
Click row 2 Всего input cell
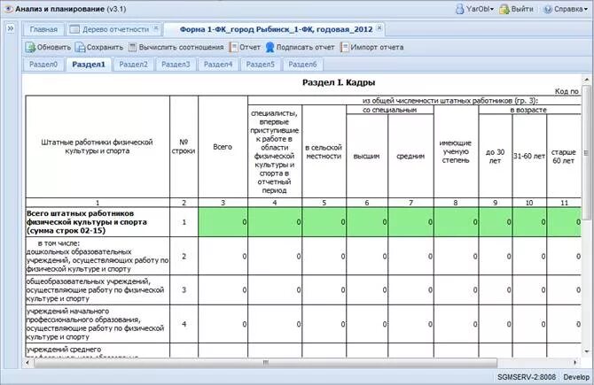pyautogui.click(x=223, y=256)
